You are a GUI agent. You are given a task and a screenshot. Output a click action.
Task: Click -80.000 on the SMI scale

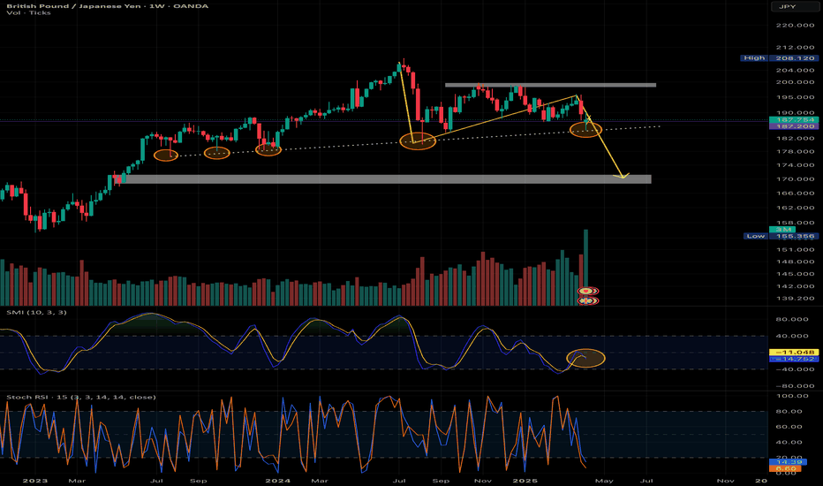click(x=794, y=386)
